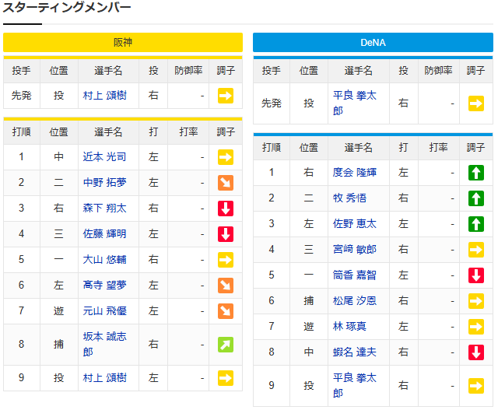This screenshot has width=498, height=410.
Task: Click yellow arrow in 阪神 batting order 9 row
Action: (226, 378)
